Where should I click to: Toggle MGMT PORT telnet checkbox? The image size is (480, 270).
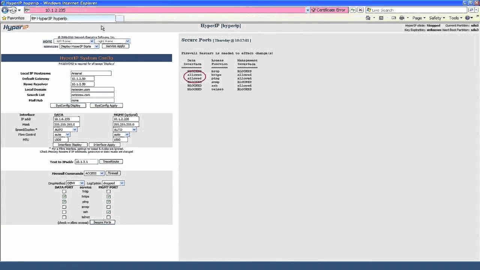click(x=108, y=217)
